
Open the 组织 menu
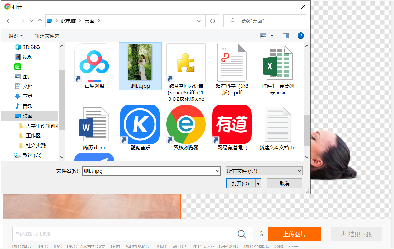(15, 36)
